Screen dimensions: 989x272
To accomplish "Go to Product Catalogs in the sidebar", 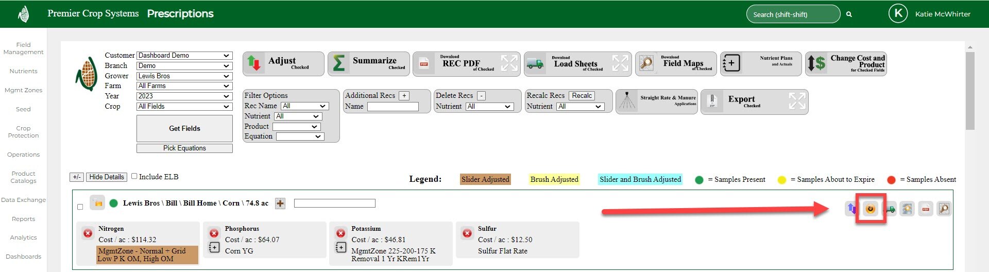I will tap(23, 177).
